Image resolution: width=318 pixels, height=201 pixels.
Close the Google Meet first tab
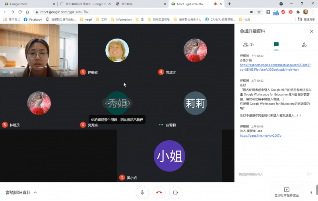tap(54, 4)
